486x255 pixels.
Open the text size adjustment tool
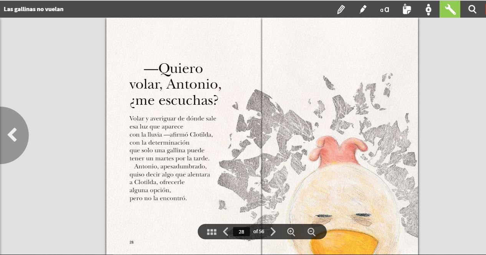(385, 9)
